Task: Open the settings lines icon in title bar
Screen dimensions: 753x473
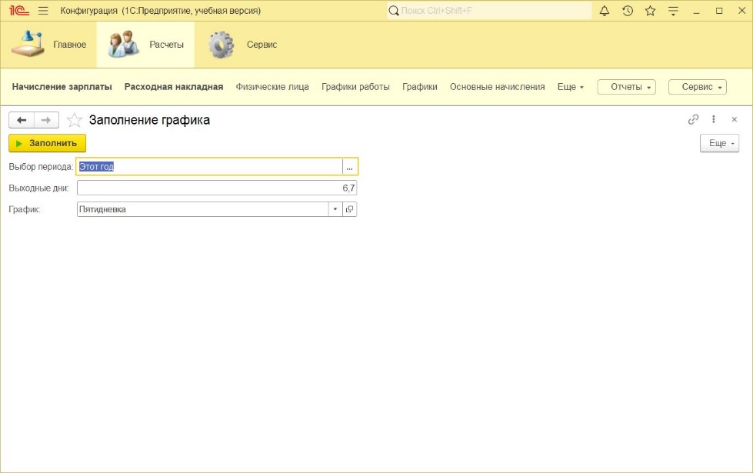Action: tap(673, 11)
